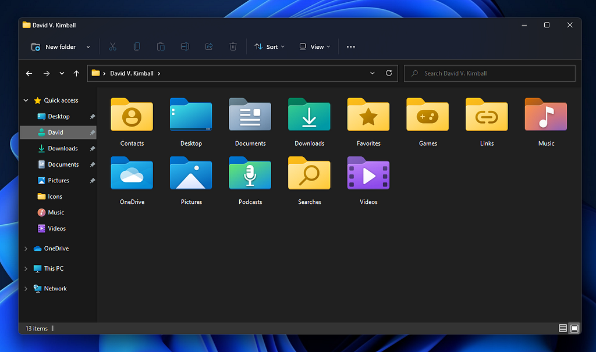Screen dimensions: 596x352
Task: Click the Cut scissors icon in toolbar
Action: pyautogui.click(x=112, y=46)
